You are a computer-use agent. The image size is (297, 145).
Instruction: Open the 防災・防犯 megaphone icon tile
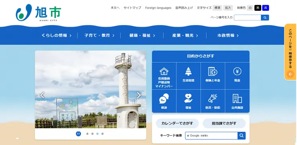(x=213, y=101)
